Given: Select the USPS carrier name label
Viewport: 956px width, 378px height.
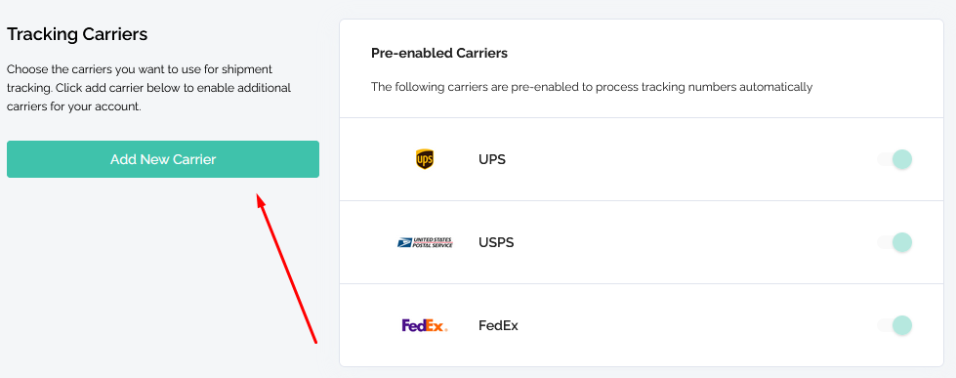Looking at the screenshot, I should click(496, 242).
